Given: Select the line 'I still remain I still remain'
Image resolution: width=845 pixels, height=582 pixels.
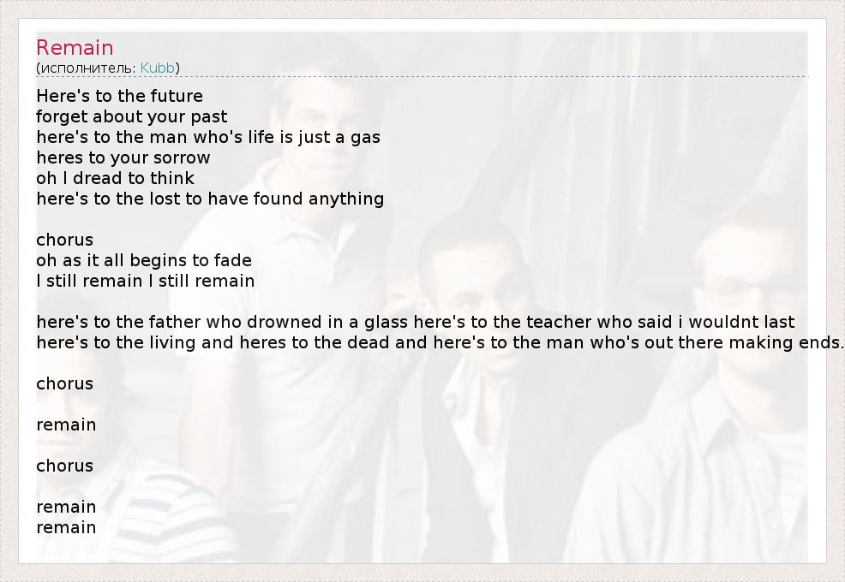Looking at the screenshot, I should pyautogui.click(x=145, y=281).
